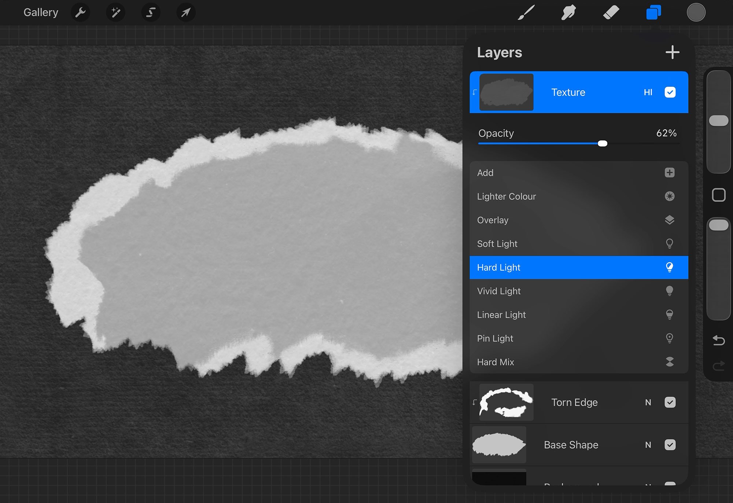Click the Linear Light bulb icon

(670, 315)
